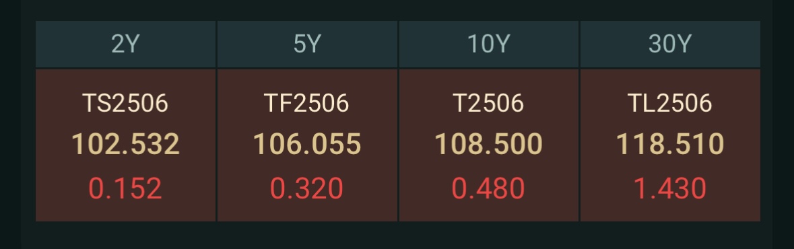
Task: Open the 30Y futures quote card
Action: click(x=670, y=145)
